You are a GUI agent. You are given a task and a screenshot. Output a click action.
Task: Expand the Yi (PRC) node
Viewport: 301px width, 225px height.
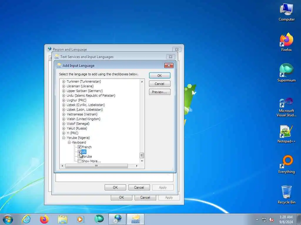click(x=64, y=133)
